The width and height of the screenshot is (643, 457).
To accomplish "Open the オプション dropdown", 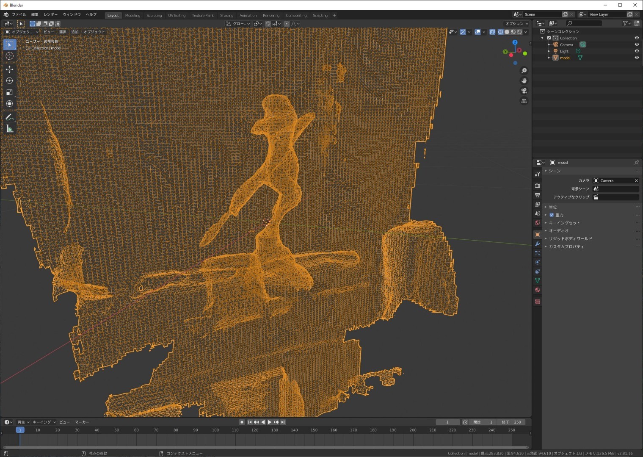I will pyautogui.click(x=516, y=24).
